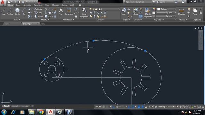Choose the Copy command

click(38, 13)
